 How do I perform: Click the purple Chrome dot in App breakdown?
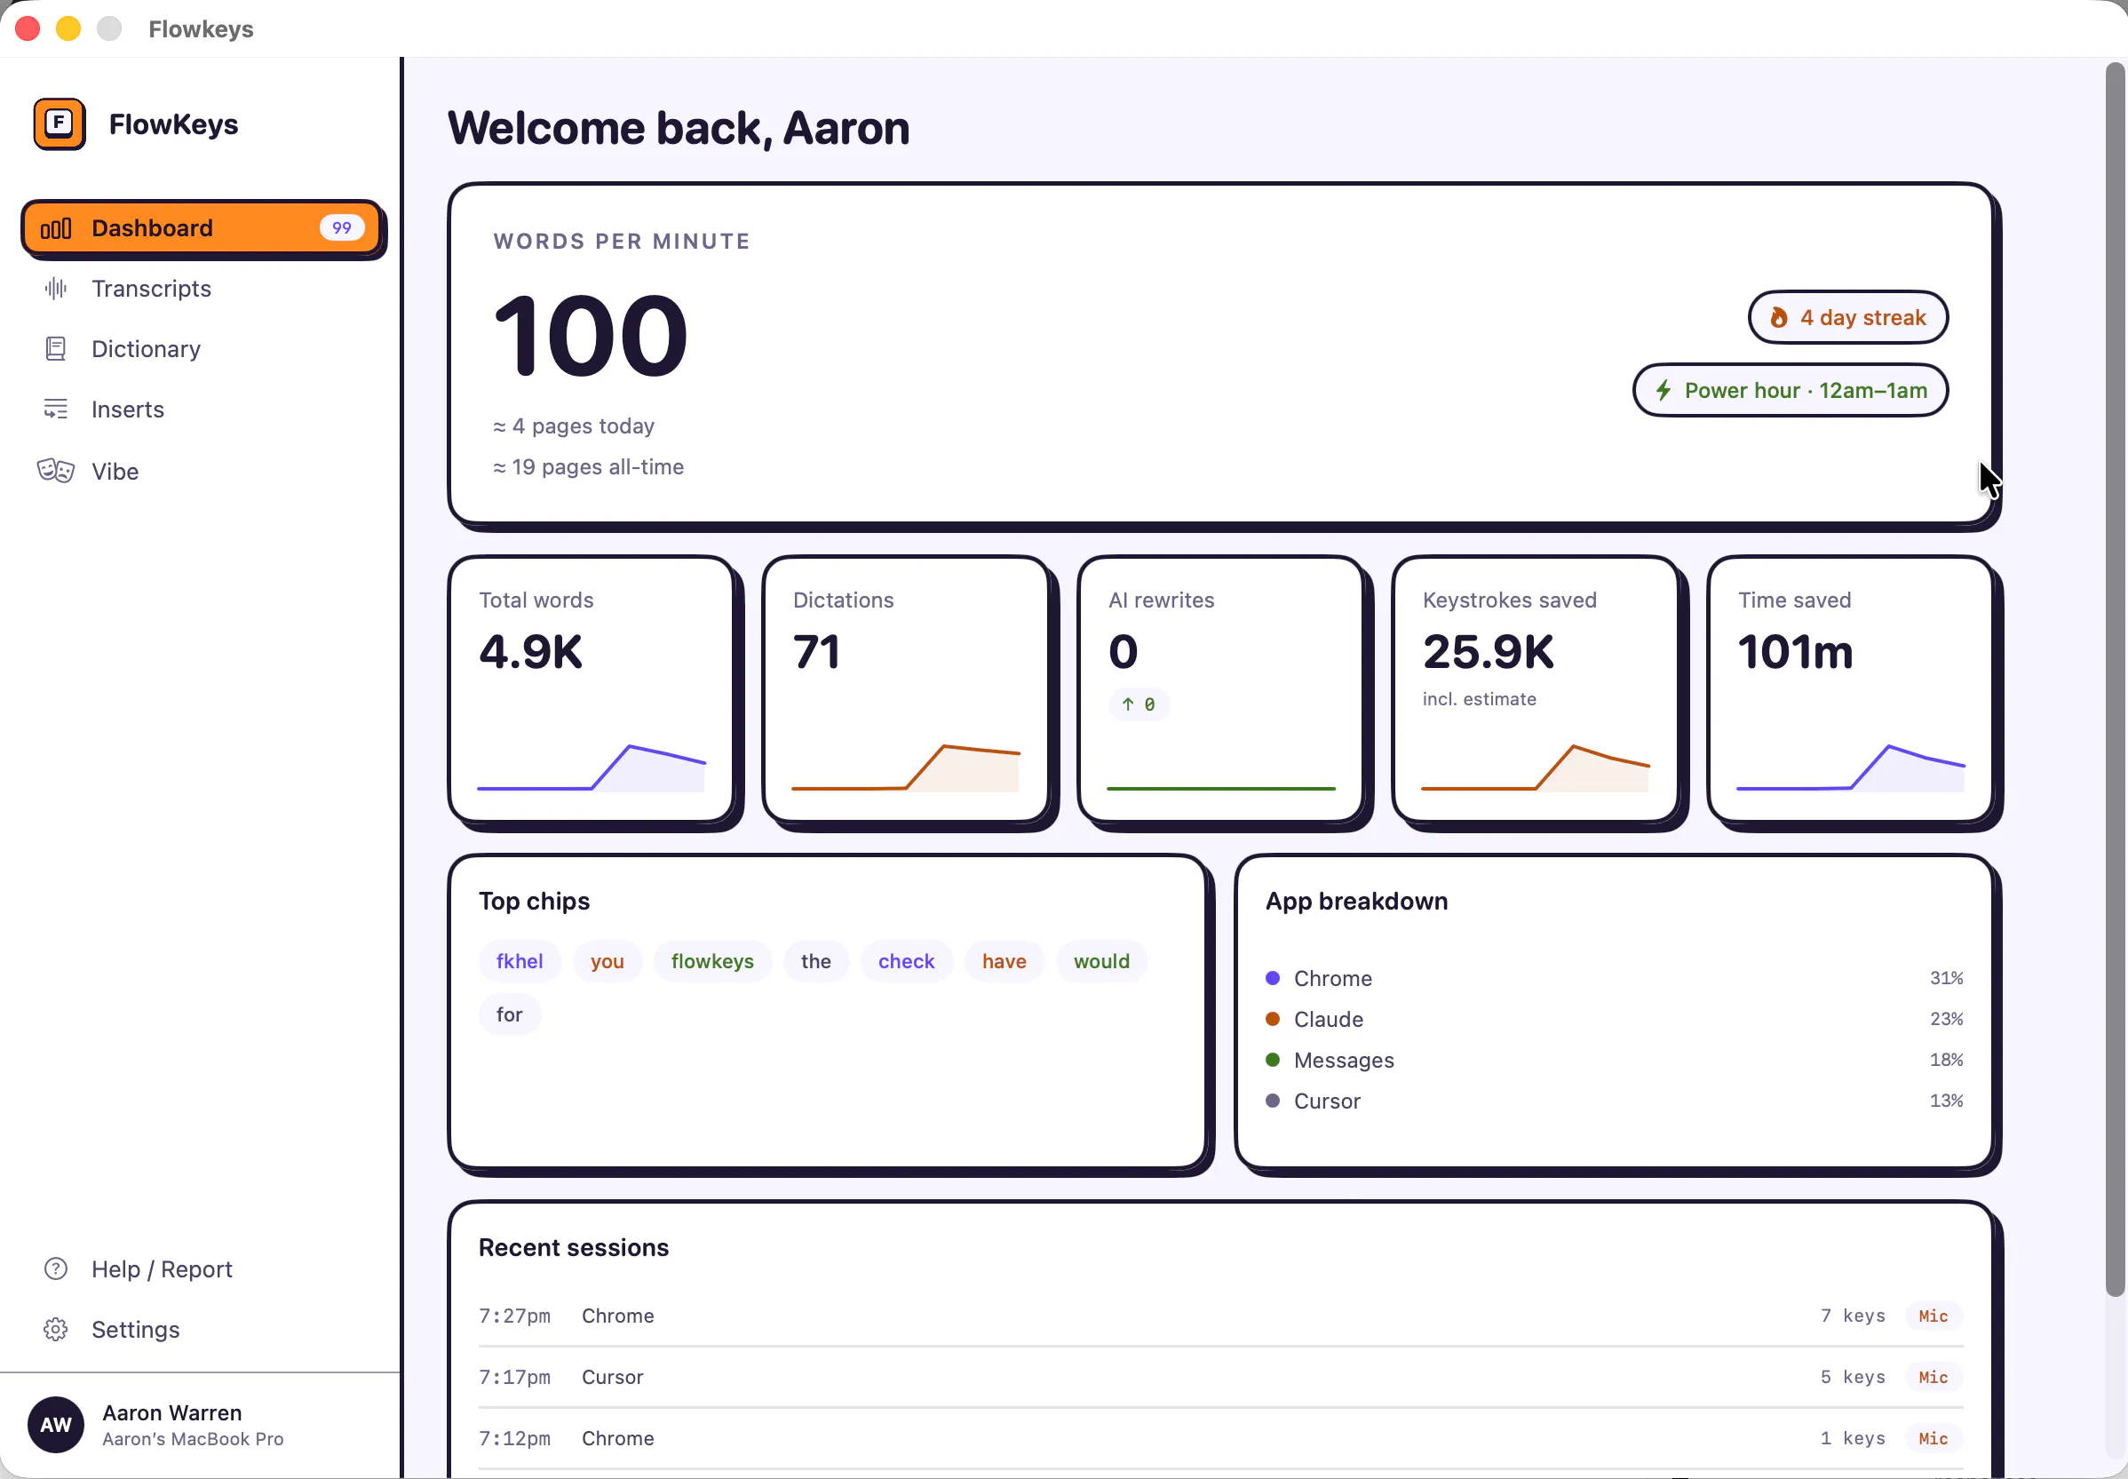pyautogui.click(x=1273, y=978)
